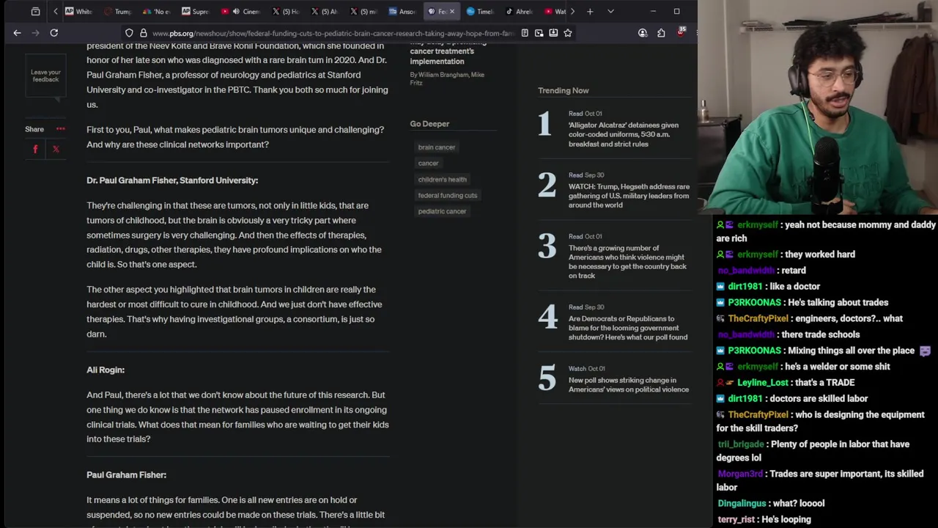Click the 'Go Deeper' heading

(429, 124)
